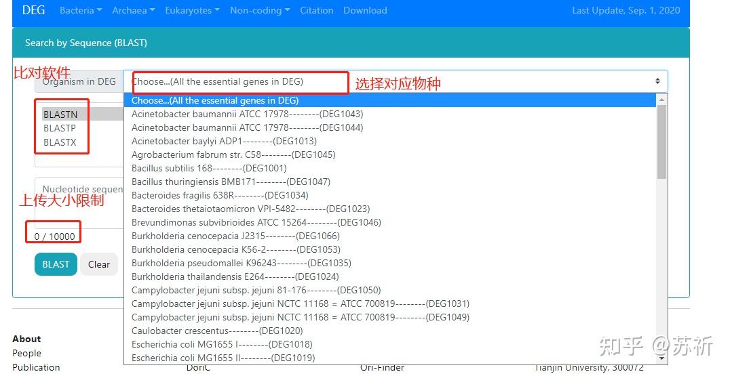Select Acinetobacter baumannii ATCC 17978 (DEG1043)

390,114
